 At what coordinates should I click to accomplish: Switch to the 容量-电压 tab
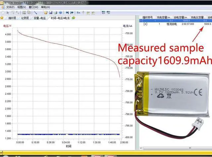[40, 18]
